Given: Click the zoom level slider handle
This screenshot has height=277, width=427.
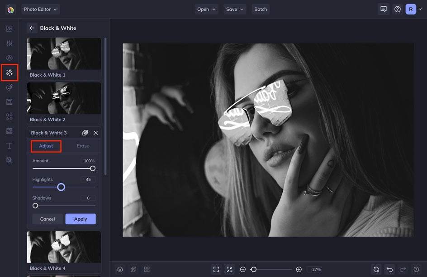Looking at the screenshot, I should click(253, 269).
